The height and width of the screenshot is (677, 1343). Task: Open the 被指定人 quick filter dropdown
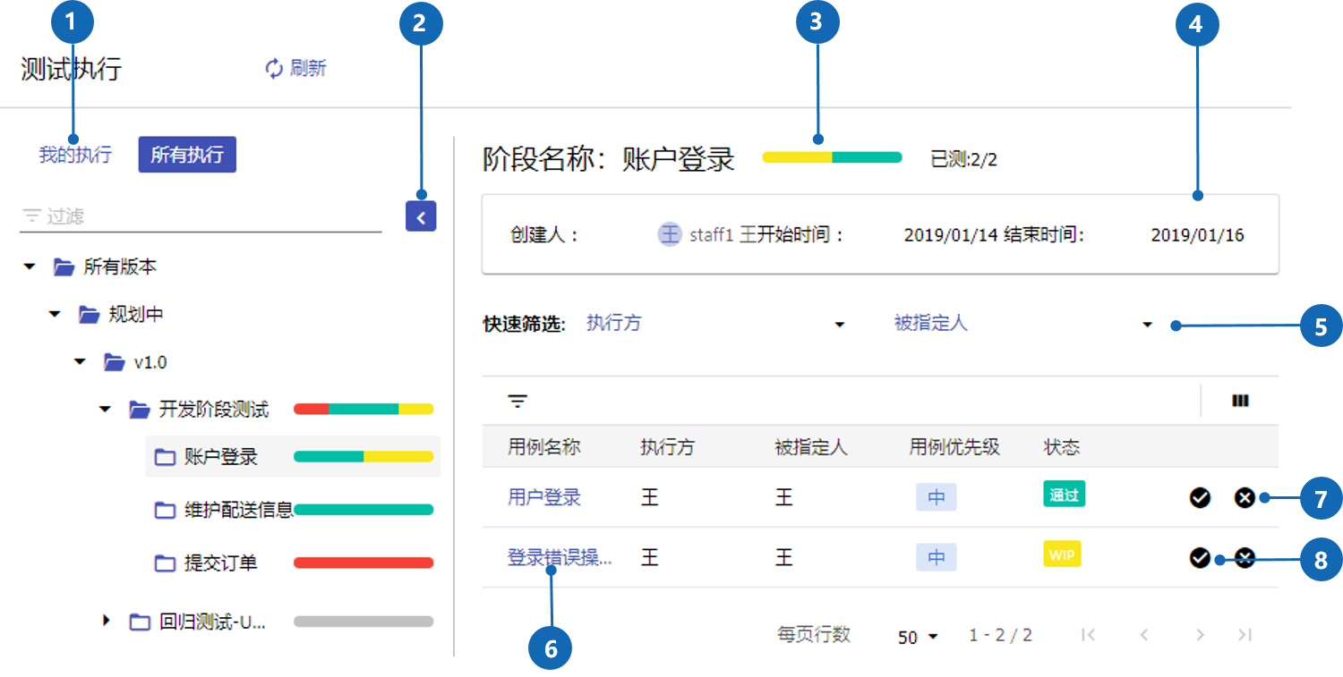coord(1024,324)
